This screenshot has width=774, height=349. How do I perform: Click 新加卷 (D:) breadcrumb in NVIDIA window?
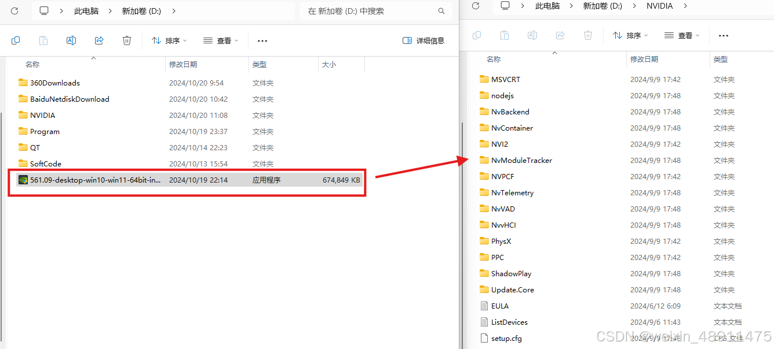(x=603, y=6)
